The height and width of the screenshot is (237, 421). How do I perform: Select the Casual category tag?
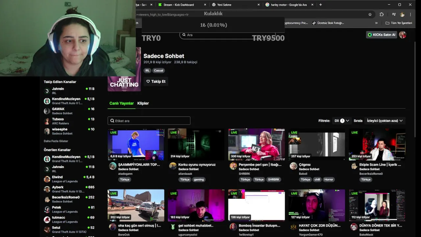coord(159,70)
